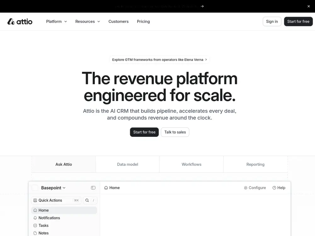The height and width of the screenshot is (236, 315).
Task: Click the Sign in button
Action: (x=272, y=21)
